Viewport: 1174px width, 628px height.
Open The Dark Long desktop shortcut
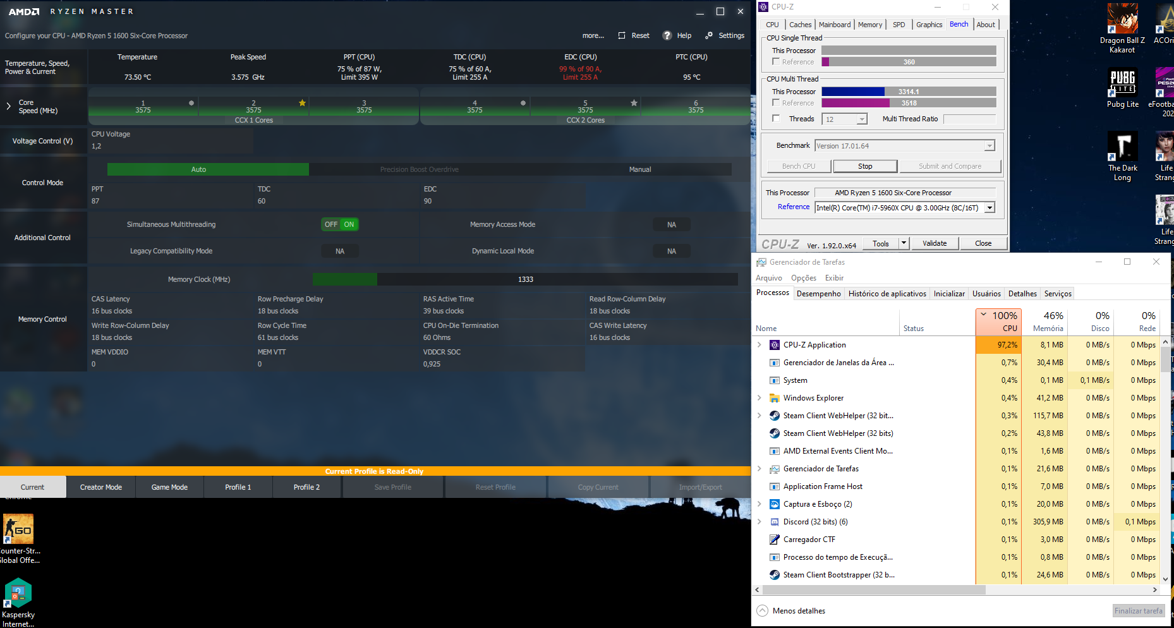[x=1123, y=146]
